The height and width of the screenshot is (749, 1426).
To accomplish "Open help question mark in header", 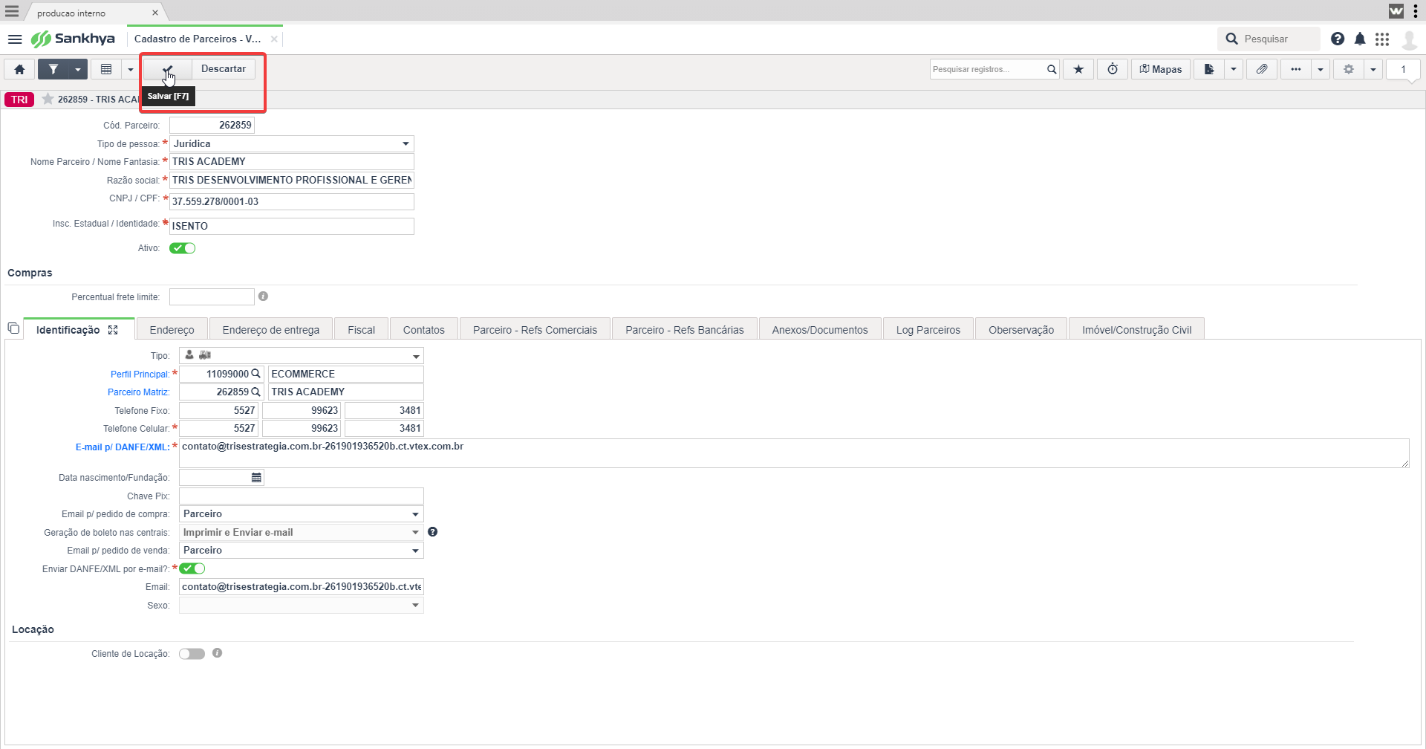I will point(1338,39).
